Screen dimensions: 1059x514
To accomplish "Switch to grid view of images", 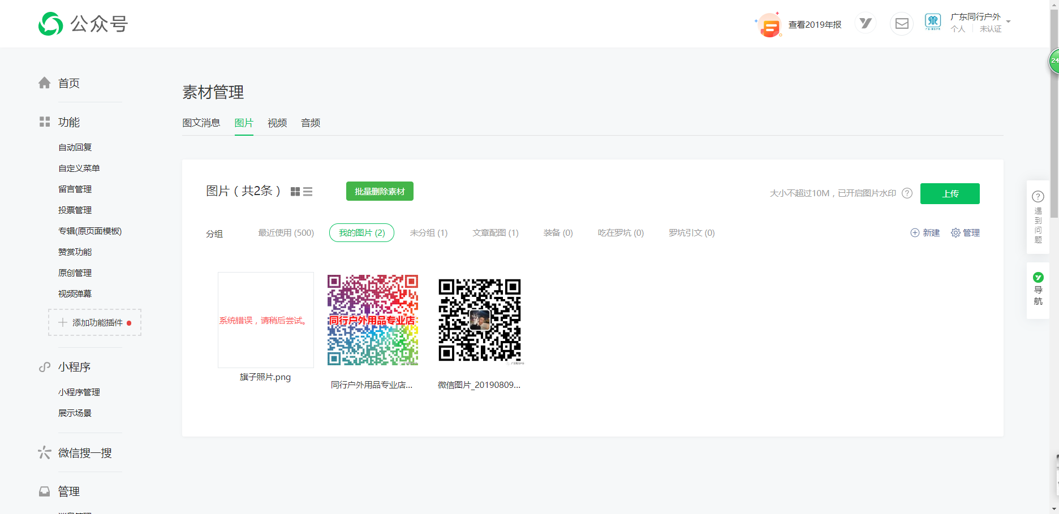I will (295, 192).
